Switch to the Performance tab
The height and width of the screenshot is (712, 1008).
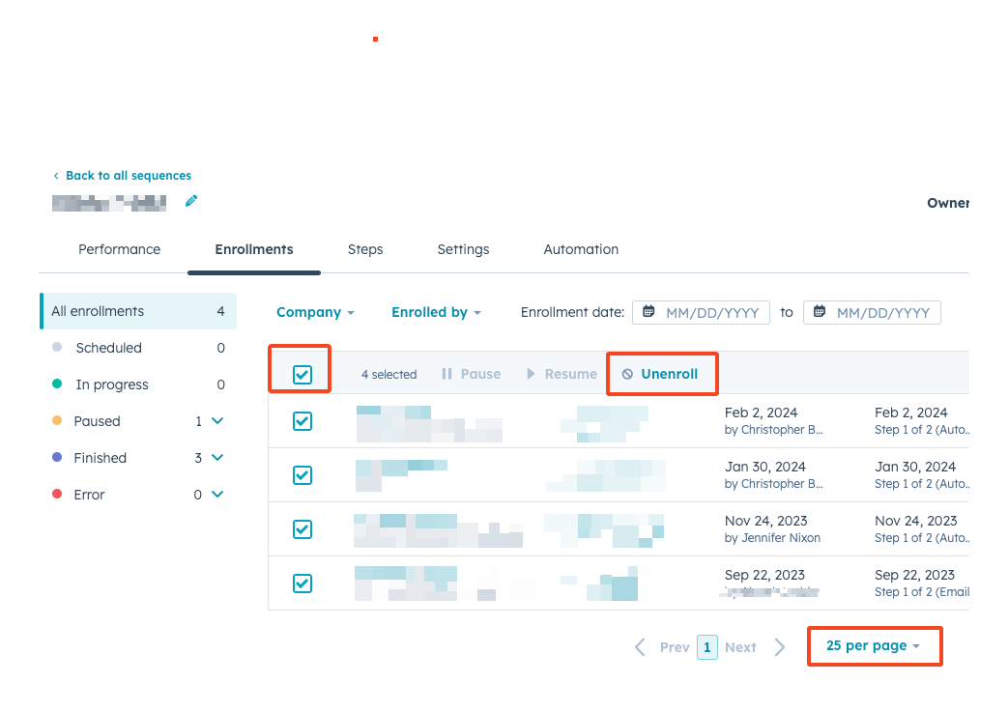119,249
